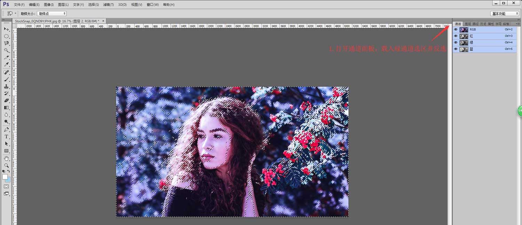Select the Move tool

pyautogui.click(x=6, y=29)
